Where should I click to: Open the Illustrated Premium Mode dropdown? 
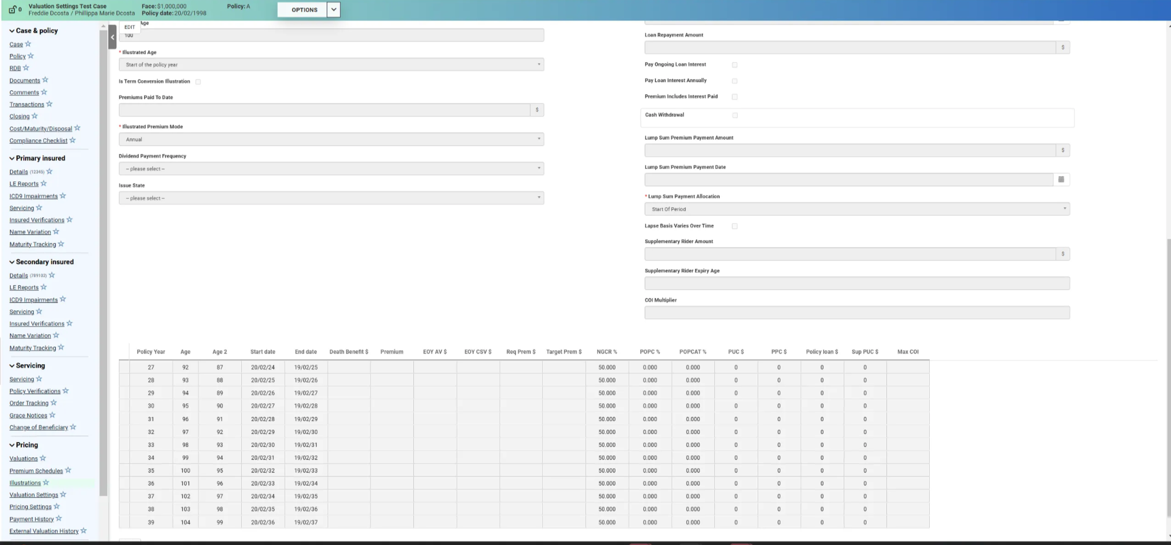[x=331, y=139]
